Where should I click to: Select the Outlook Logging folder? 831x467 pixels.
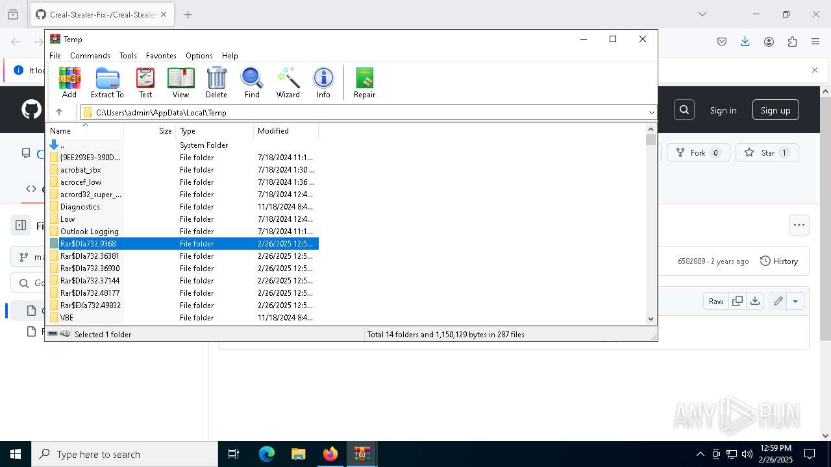coord(182,232)
